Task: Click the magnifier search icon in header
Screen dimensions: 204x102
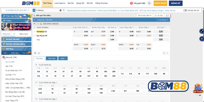Action: 149,3
